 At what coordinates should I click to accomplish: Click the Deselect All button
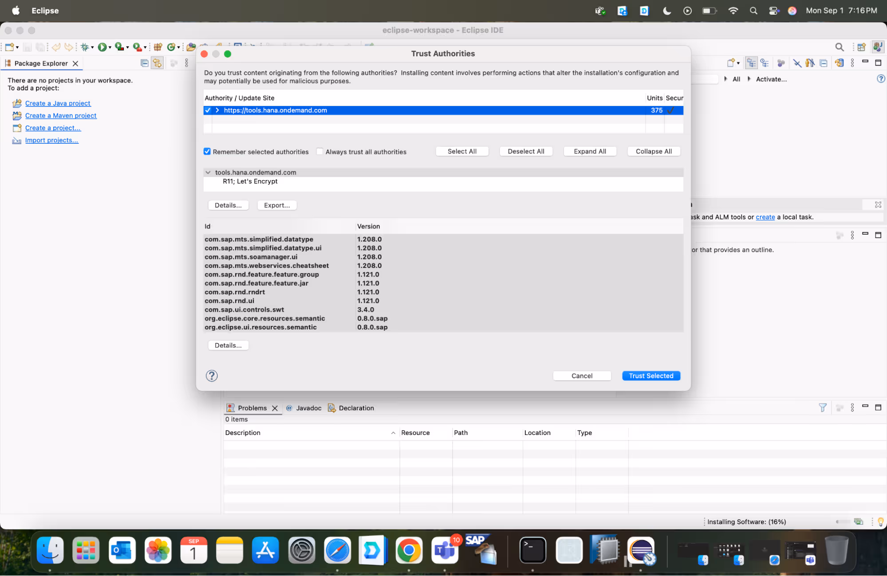pyautogui.click(x=526, y=152)
